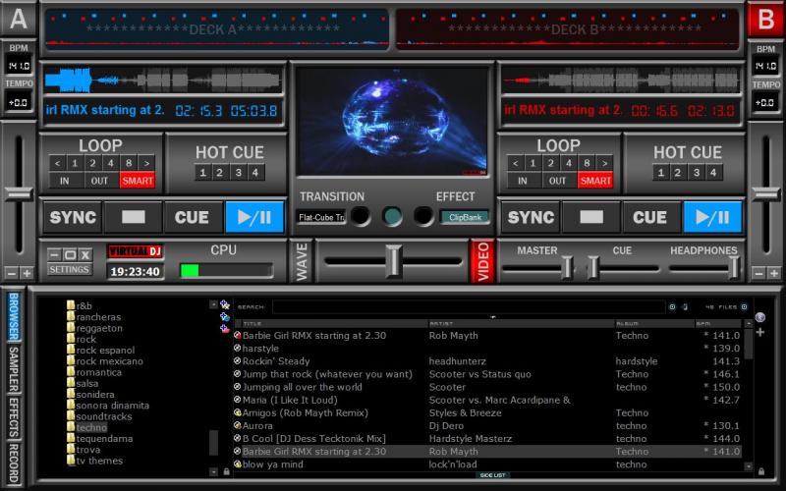Set loop IN point on deck A
This screenshot has height=491, width=786.
pos(65,181)
